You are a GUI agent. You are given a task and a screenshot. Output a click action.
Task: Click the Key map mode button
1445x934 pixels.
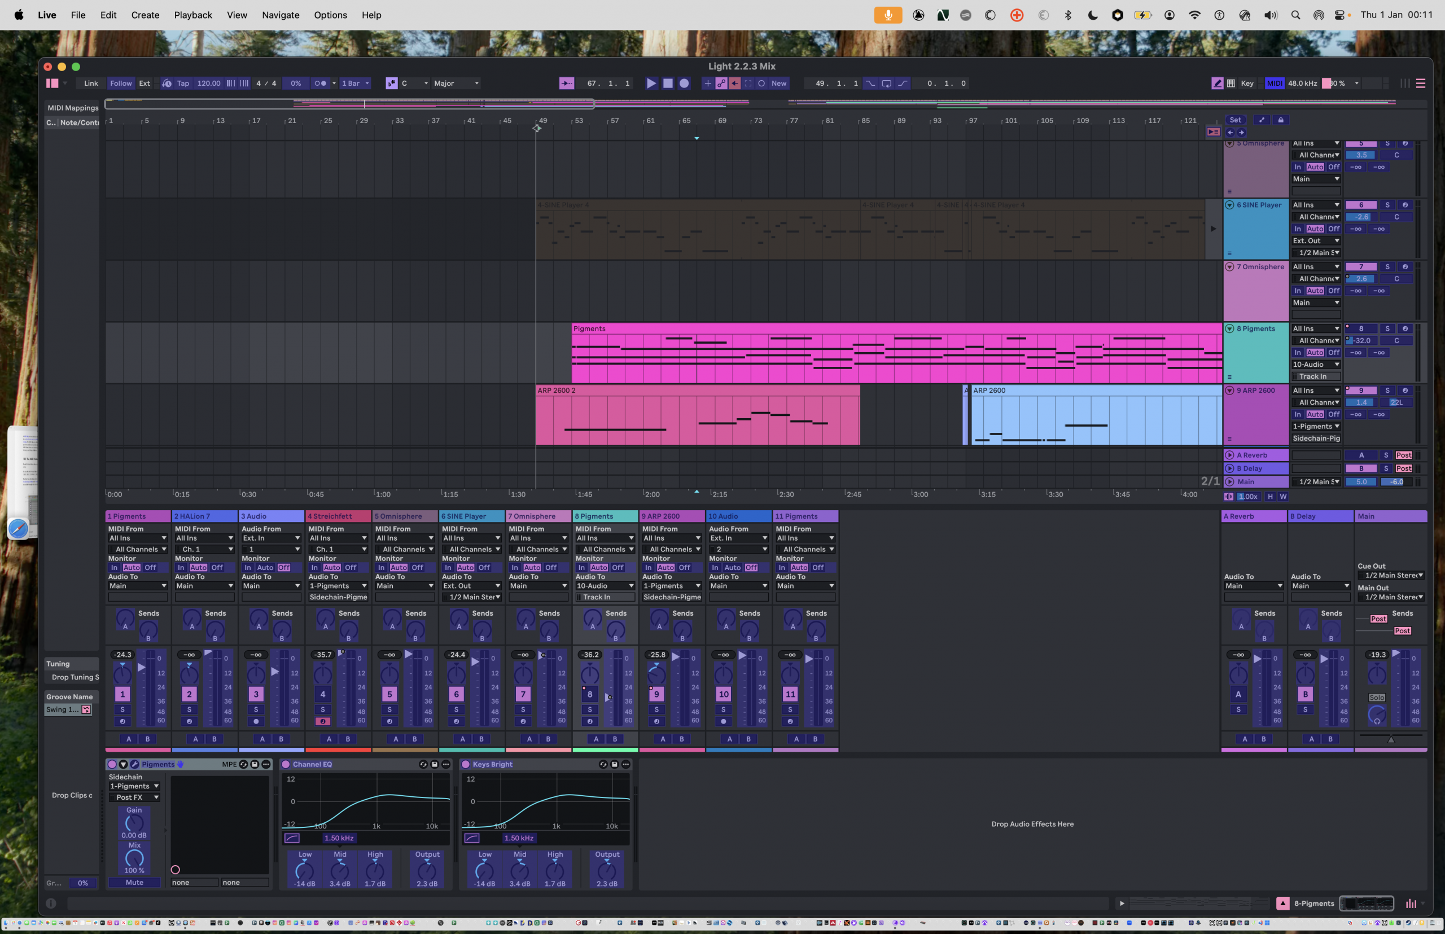point(1247,83)
